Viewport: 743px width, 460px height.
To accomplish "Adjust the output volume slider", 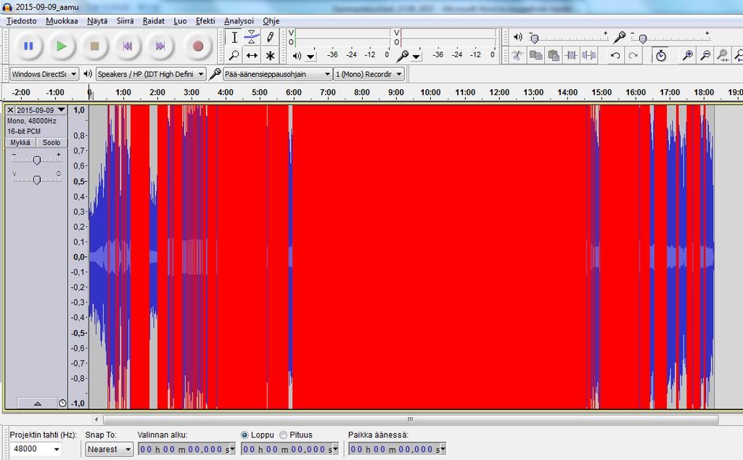I will [x=535, y=39].
